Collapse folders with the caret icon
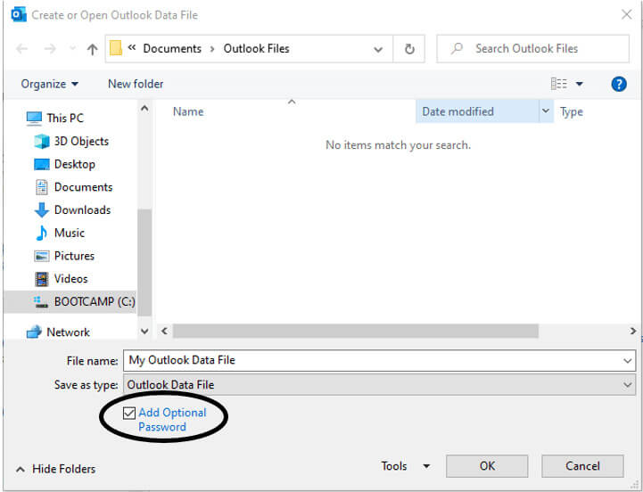The height and width of the screenshot is (492, 643). click(x=21, y=470)
